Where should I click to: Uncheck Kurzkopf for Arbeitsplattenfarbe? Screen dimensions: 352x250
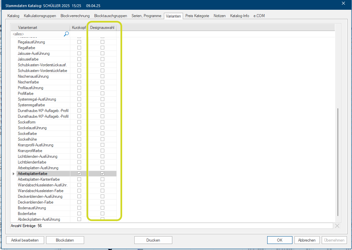pyautogui.click(x=79, y=174)
